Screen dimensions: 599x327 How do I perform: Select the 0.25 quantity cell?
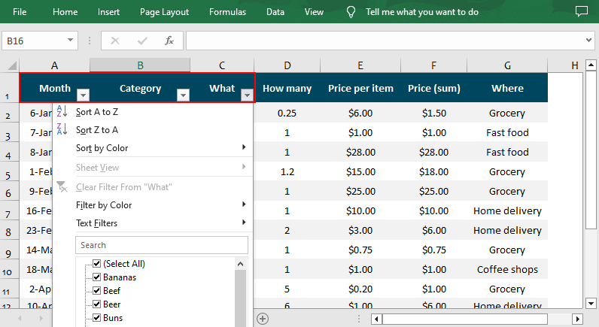click(287, 113)
